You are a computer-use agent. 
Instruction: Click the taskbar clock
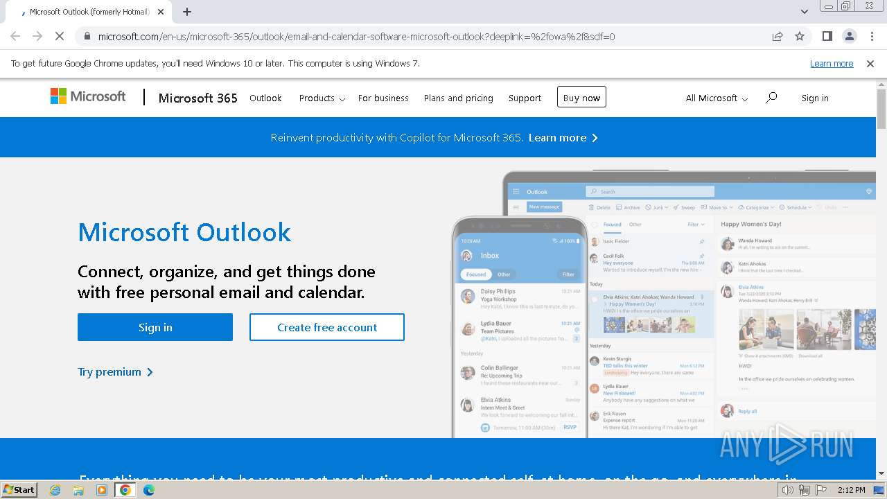click(x=851, y=490)
